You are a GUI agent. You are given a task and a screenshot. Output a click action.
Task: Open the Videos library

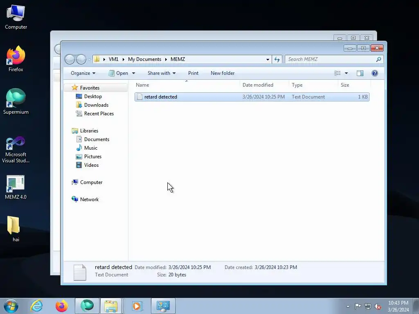coord(91,165)
